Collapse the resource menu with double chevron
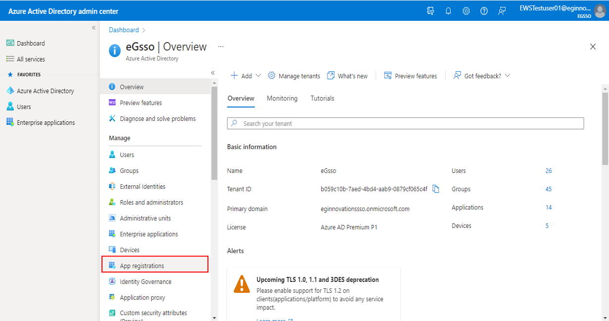This screenshot has width=609, height=321. [x=213, y=73]
